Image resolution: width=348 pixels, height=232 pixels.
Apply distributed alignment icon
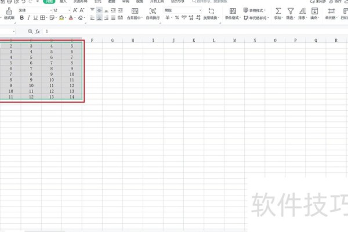click(121, 17)
